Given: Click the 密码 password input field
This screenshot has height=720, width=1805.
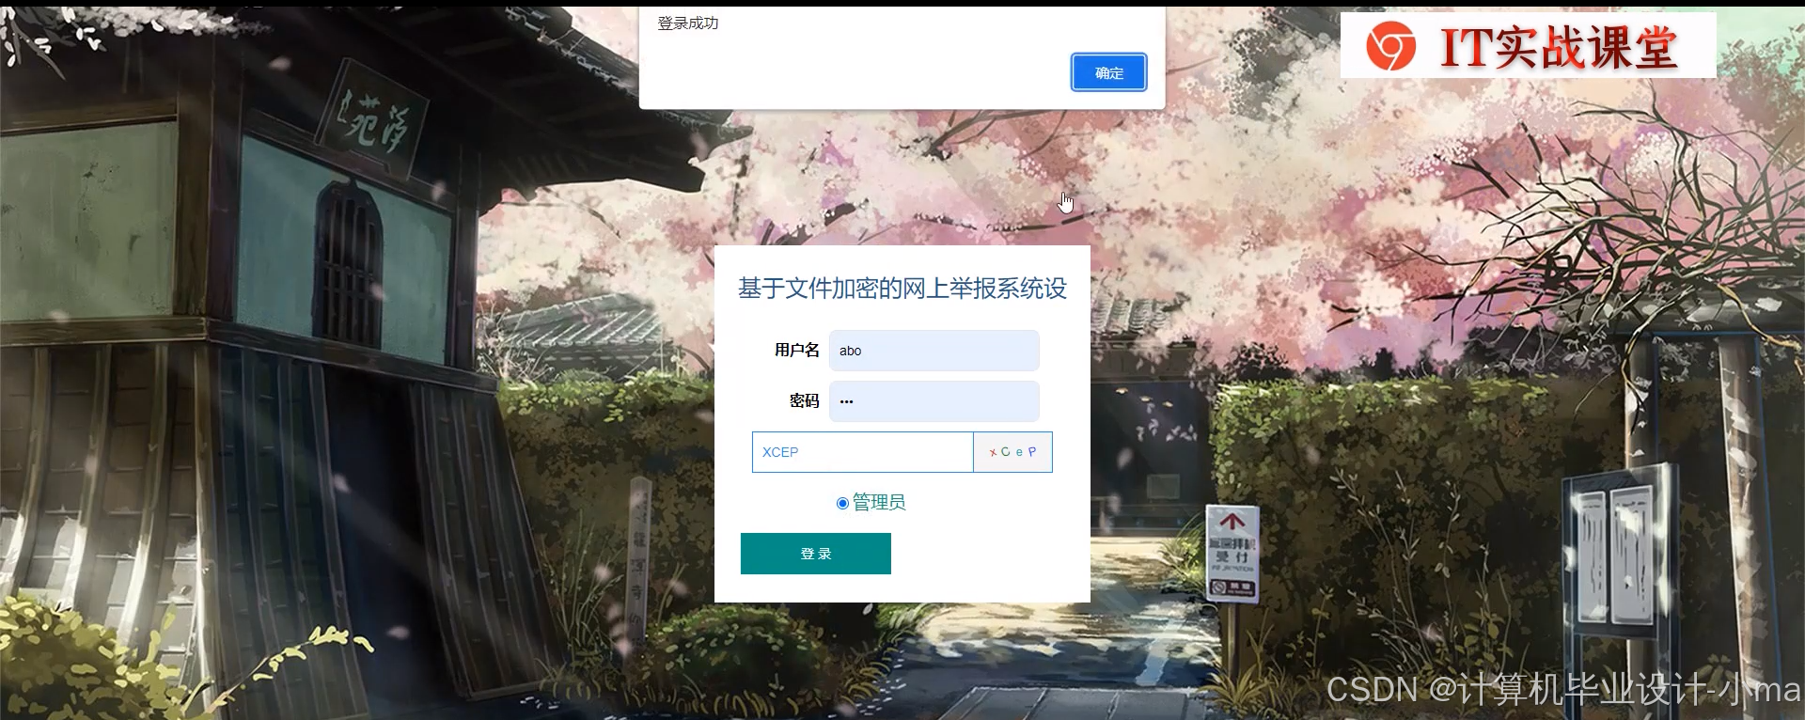Looking at the screenshot, I should pyautogui.click(x=934, y=401).
